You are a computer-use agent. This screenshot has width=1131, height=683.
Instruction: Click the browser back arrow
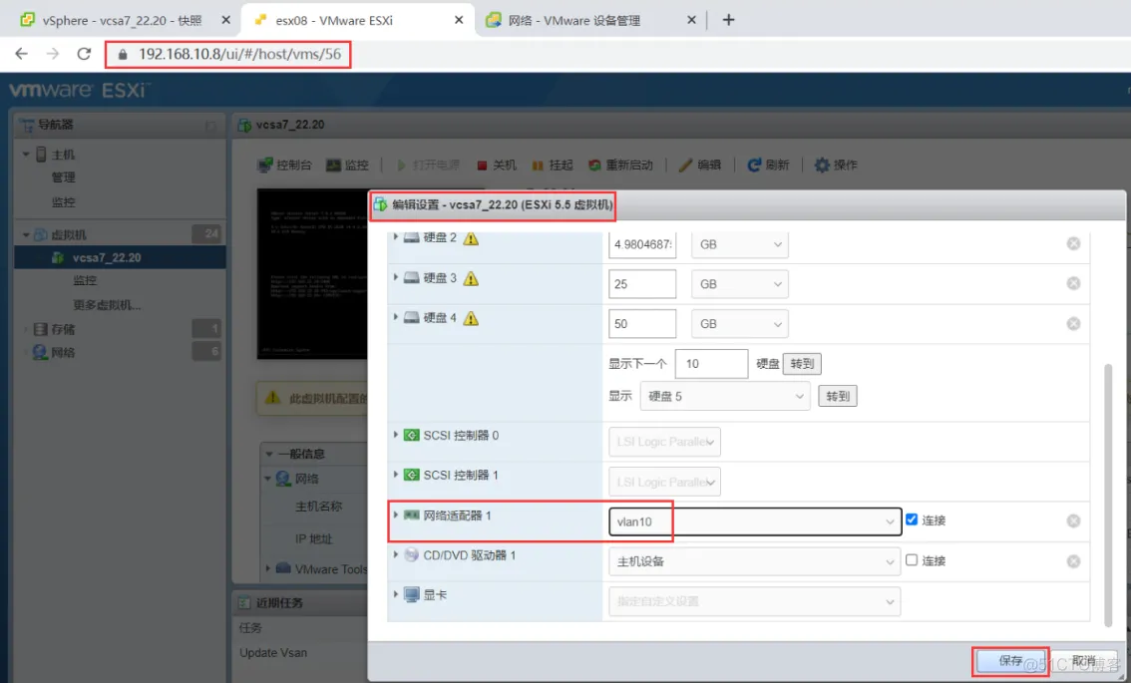coord(22,54)
